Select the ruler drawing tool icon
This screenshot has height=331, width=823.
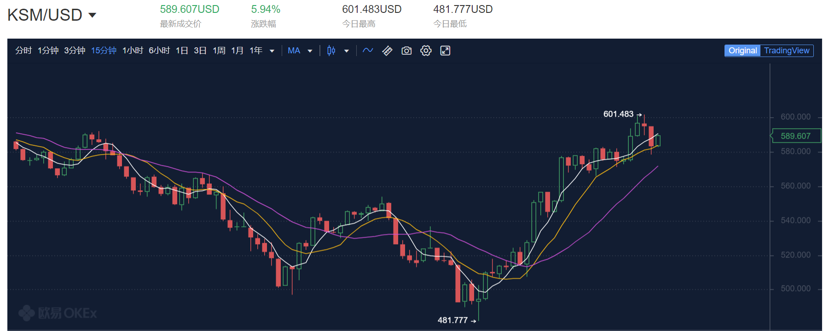point(387,51)
